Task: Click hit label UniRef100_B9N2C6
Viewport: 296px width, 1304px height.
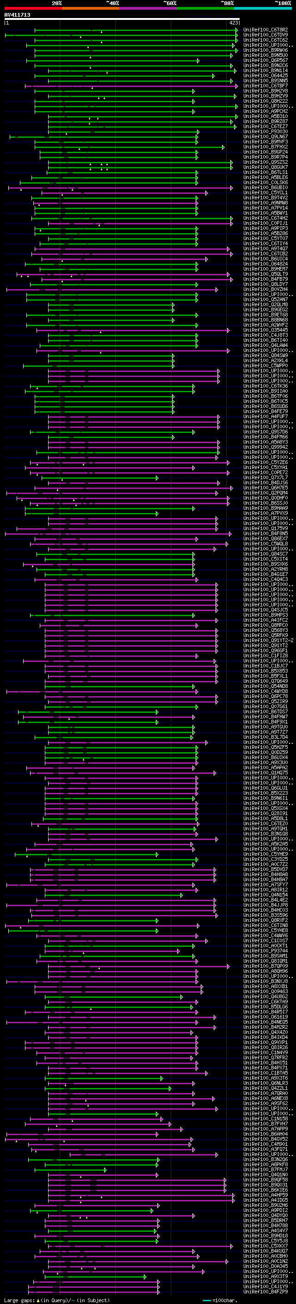Action: tap(265, 65)
